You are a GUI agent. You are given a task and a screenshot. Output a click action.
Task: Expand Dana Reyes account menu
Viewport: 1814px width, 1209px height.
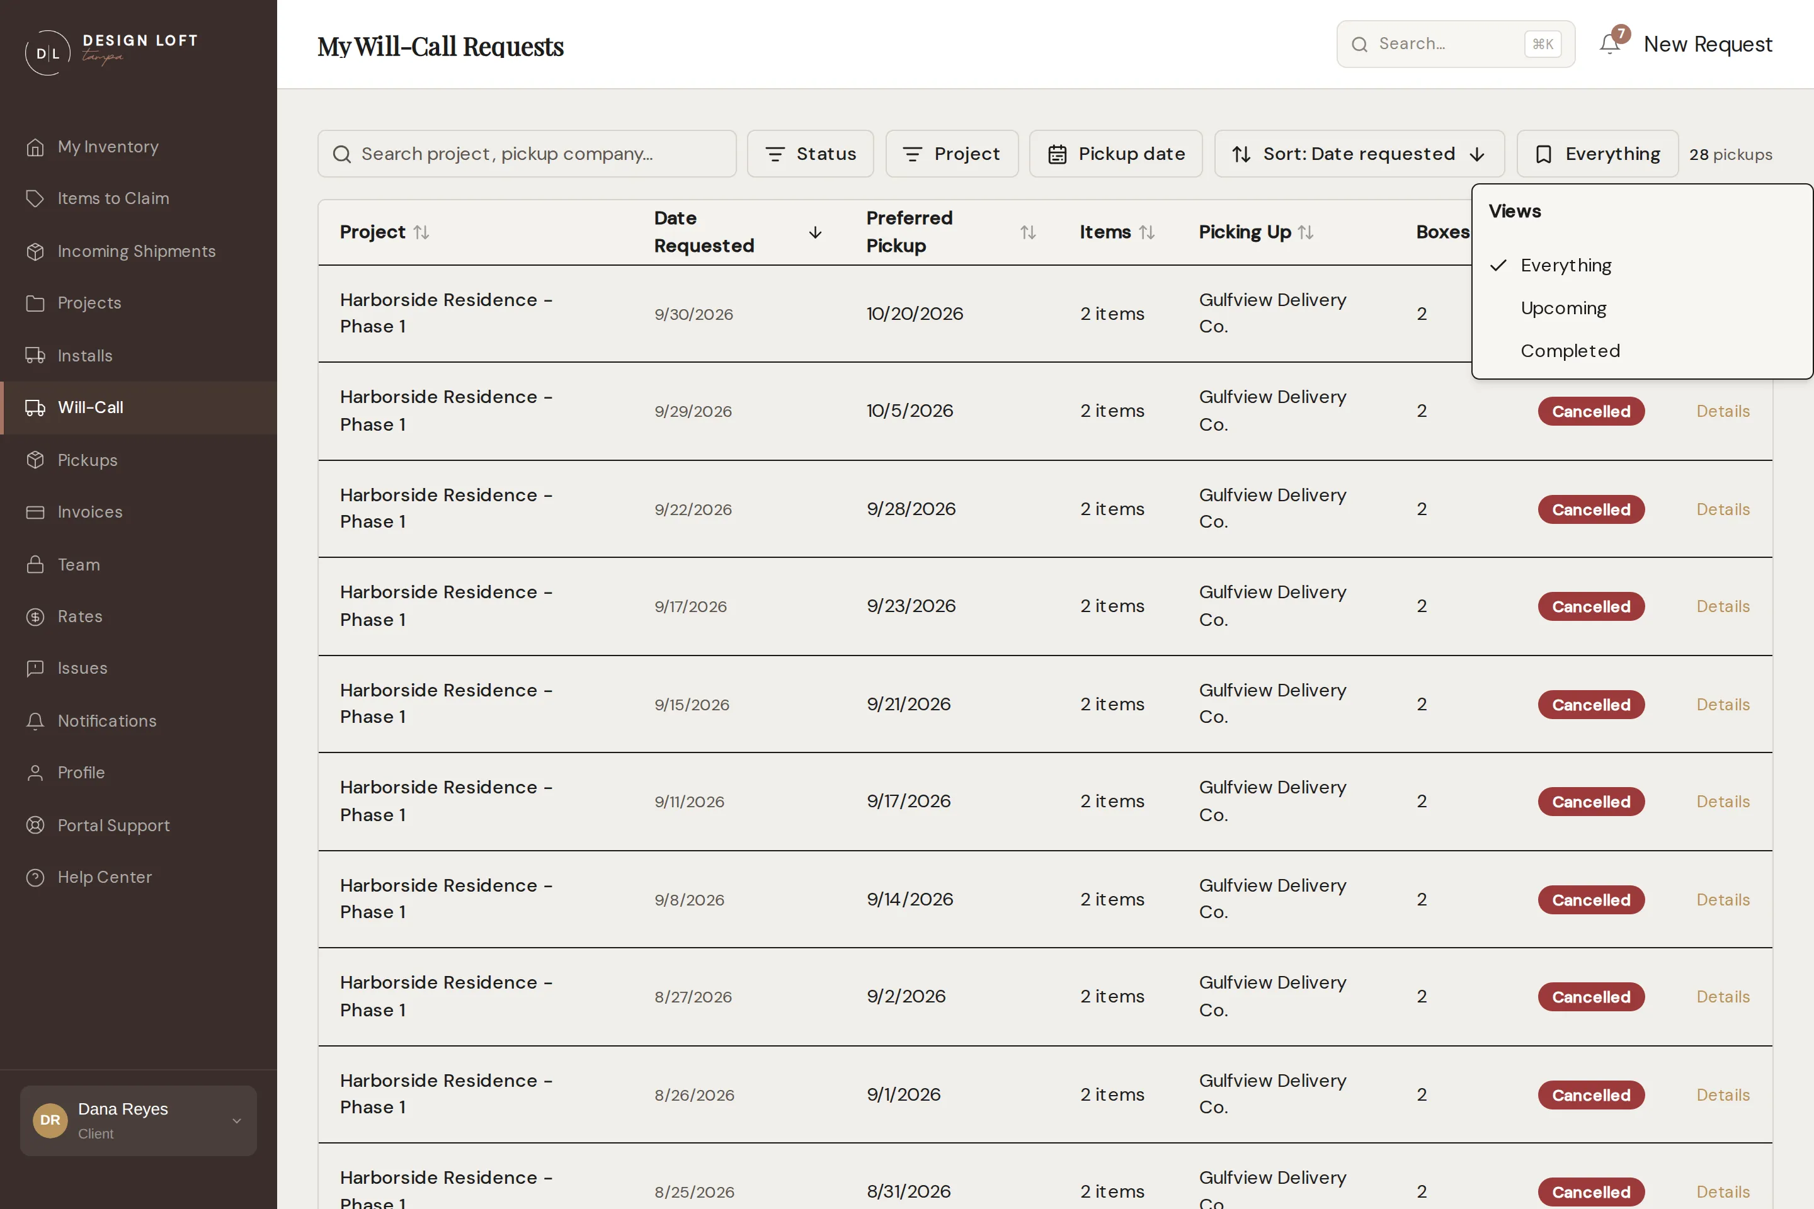138,1120
